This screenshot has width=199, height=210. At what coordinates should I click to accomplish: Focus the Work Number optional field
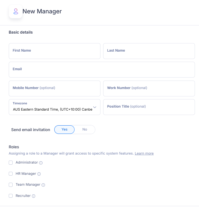(149, 88)
